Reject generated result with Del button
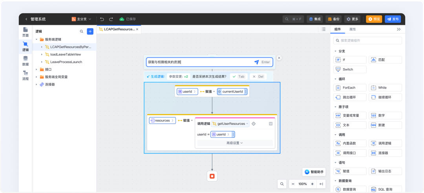The image size is (424, 193). point(258,77)
